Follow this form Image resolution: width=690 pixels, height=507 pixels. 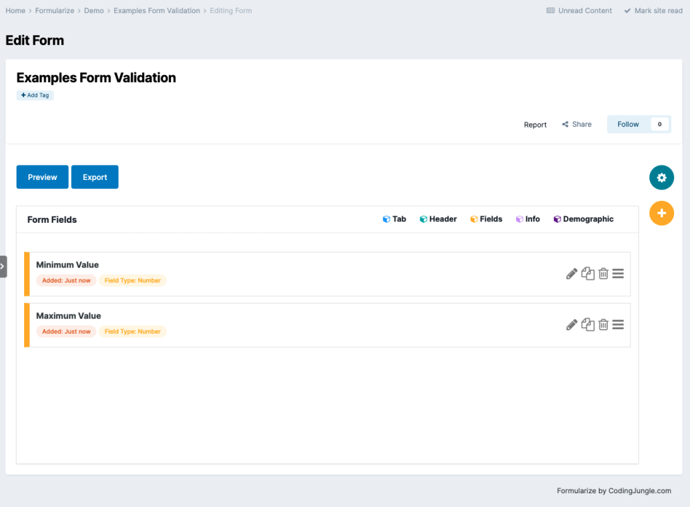click(628, 124)
